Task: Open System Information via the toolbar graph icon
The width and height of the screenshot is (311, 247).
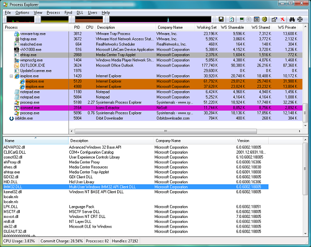Action: (x=242, y=20)
